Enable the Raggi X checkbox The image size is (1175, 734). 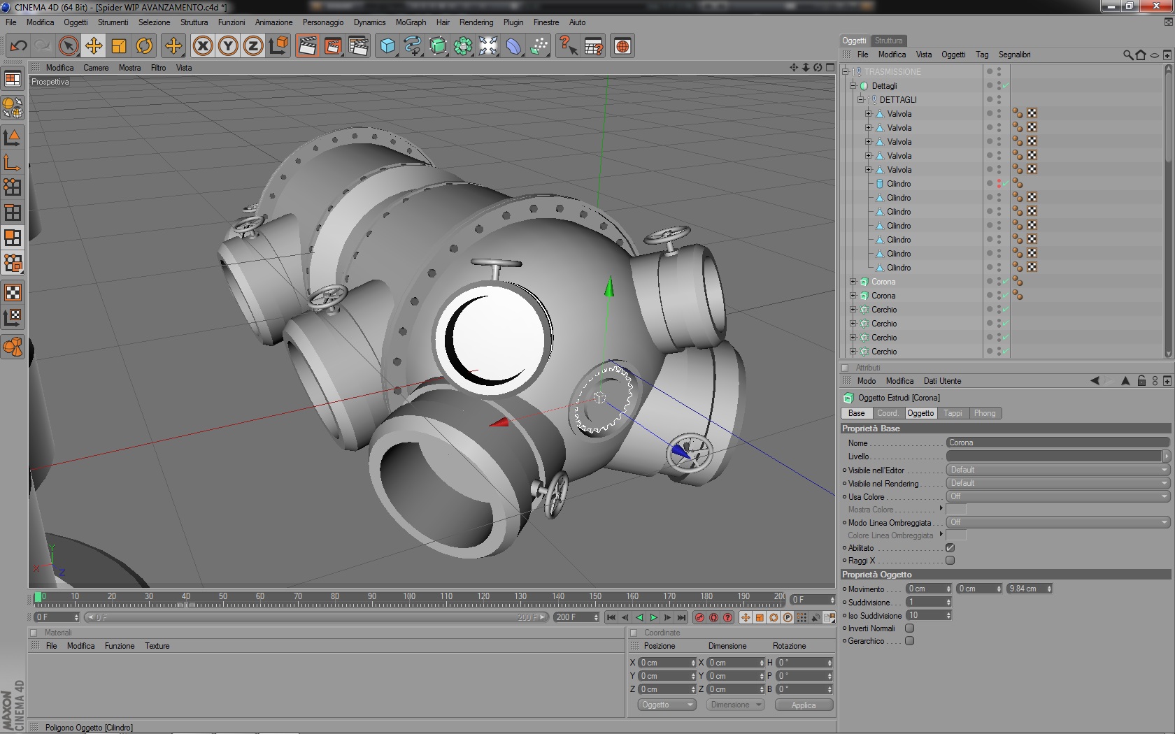click(950, 561)
